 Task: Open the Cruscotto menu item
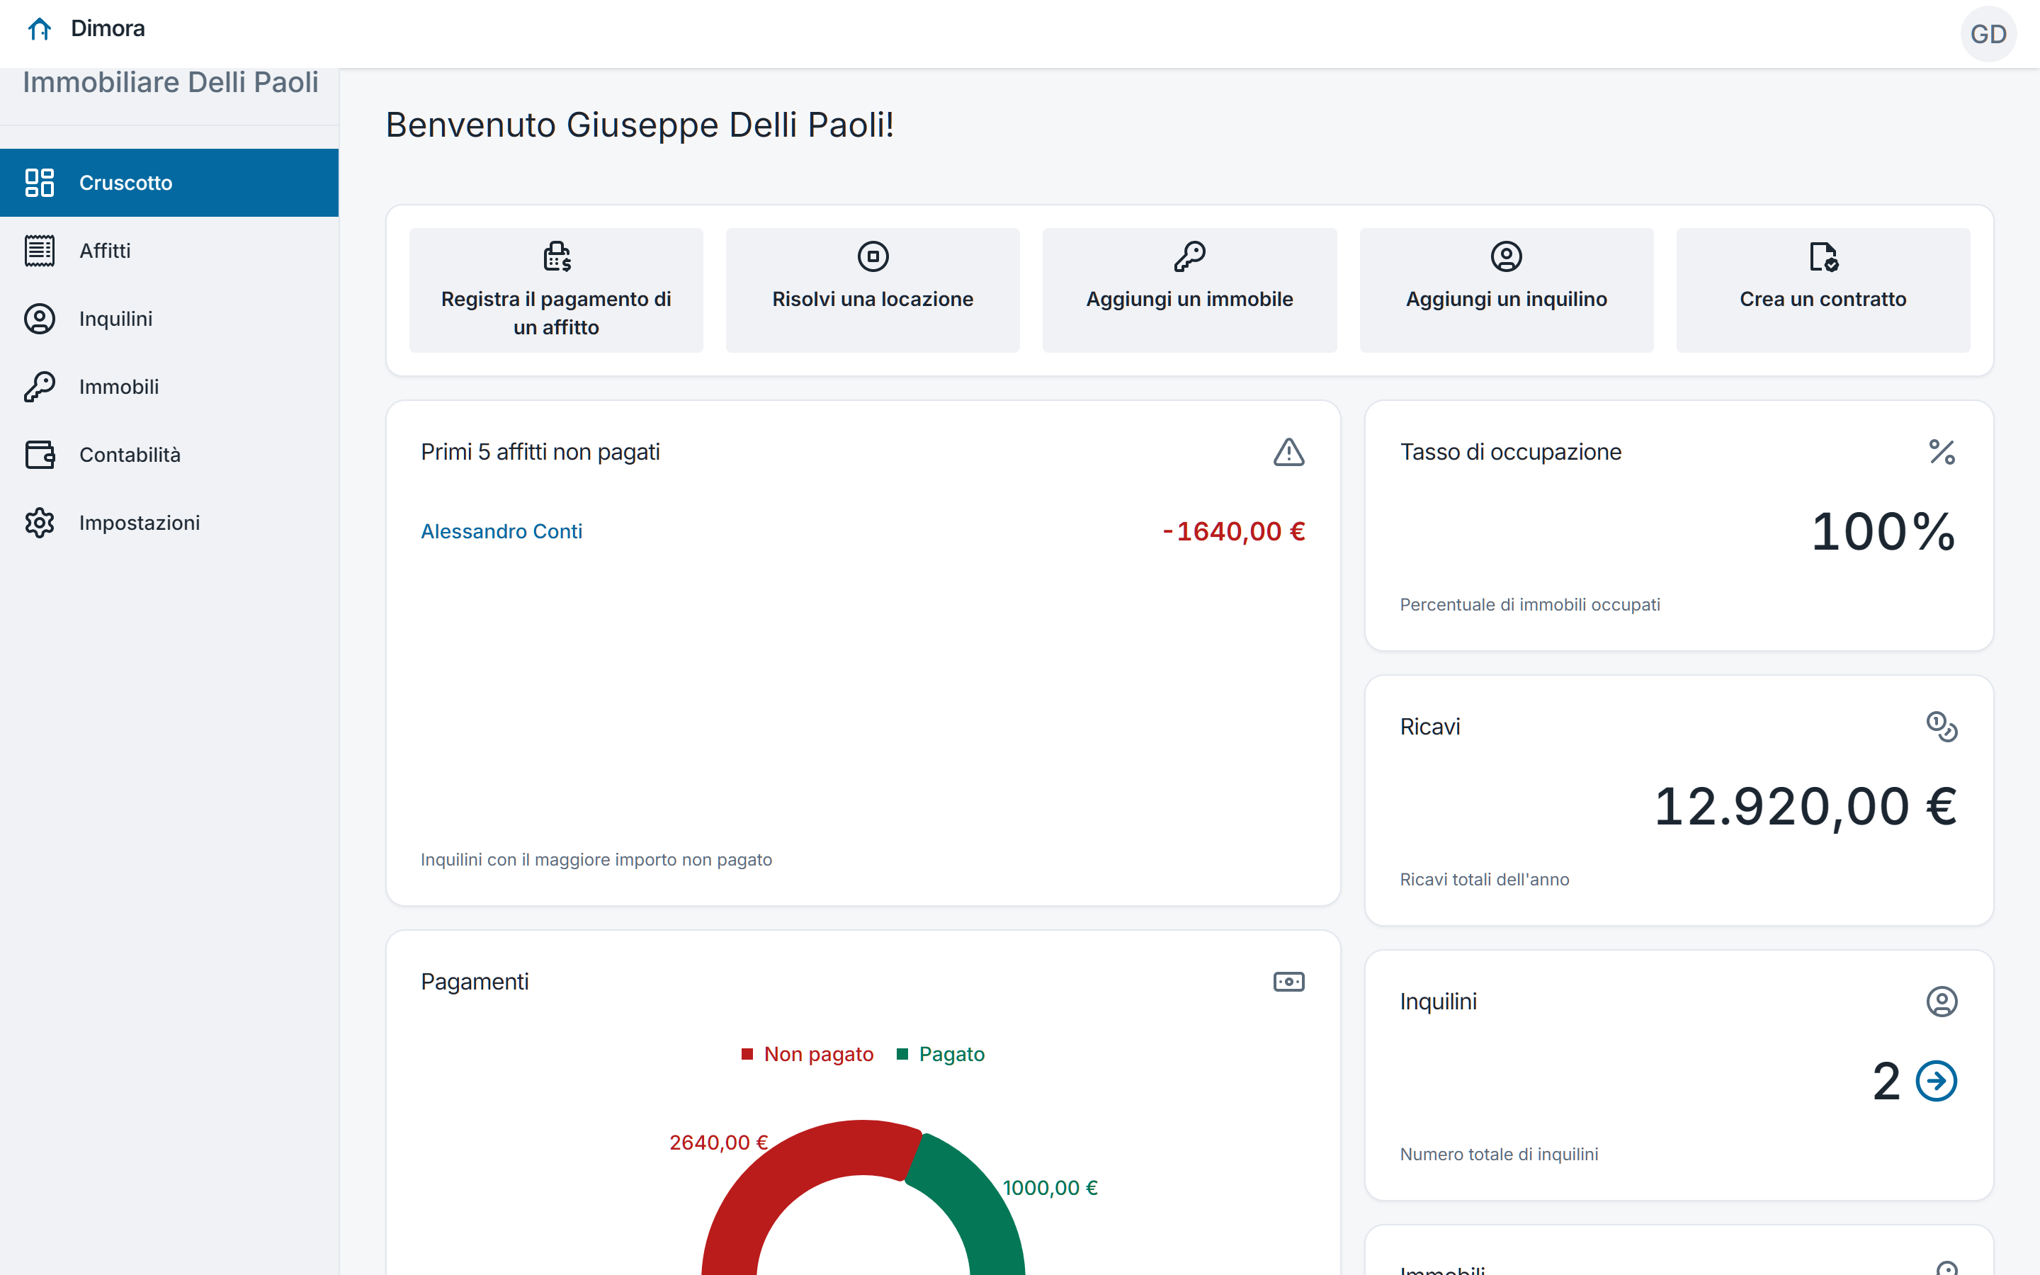169,183
